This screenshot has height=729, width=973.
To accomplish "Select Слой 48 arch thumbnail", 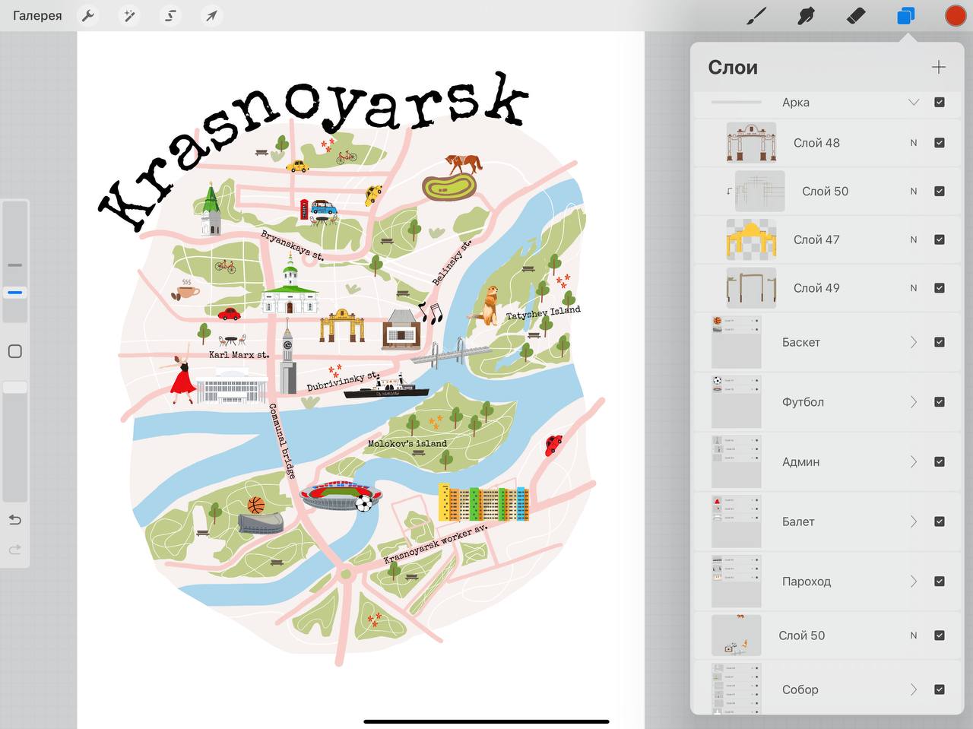I will coord(751,142).
